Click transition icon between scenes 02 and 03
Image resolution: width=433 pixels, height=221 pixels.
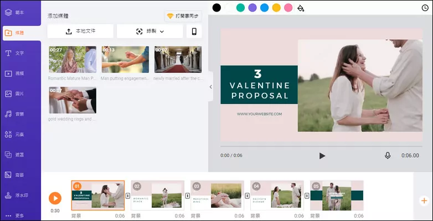[188, 196]
